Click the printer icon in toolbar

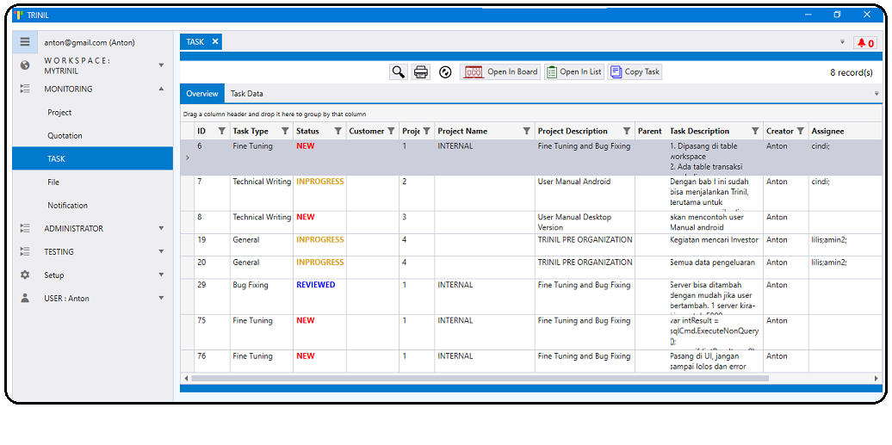point(421,72)
